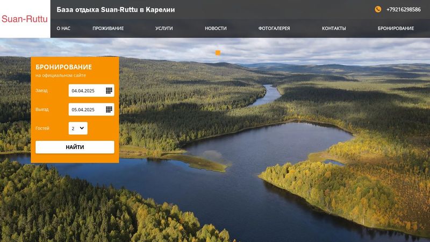Click the НАЙТИ search button
This screenshot has width=430, height=242.
tap(75, 147)
